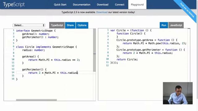Place cursor in 'return 2 * Math.PI * this.radius' TypeScript line

53,73
